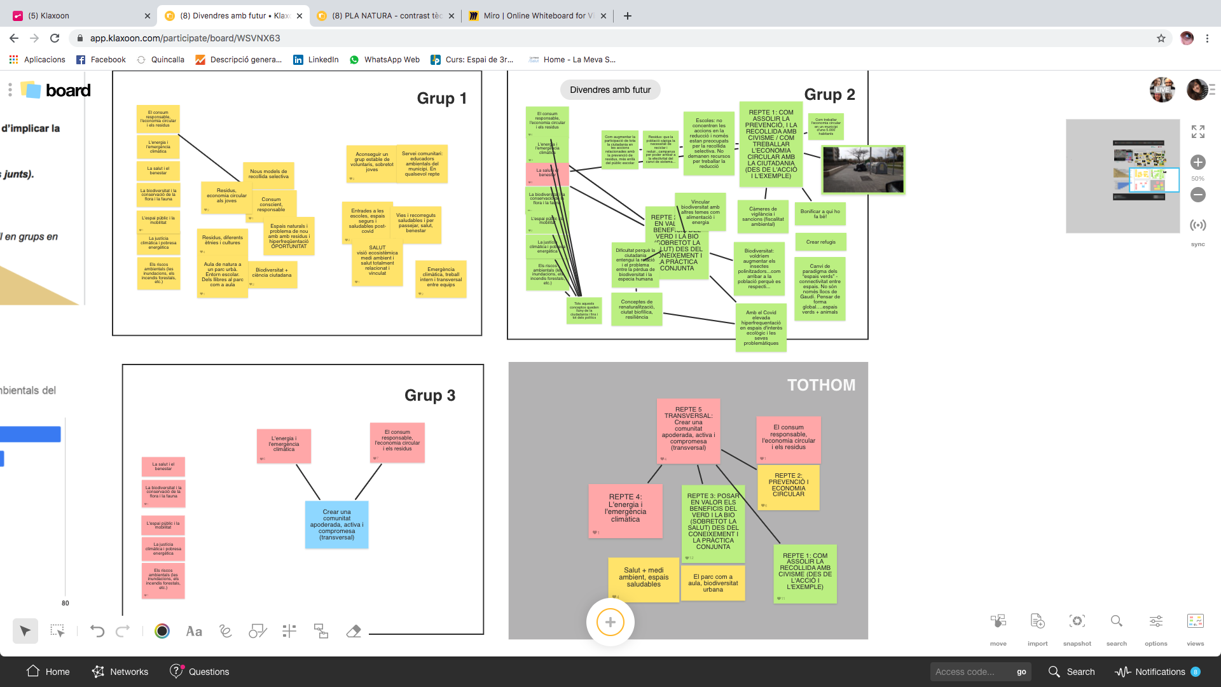The image size is (1221, 687).
Task: Select the shapes tool
Action: [x=257, y=631]
